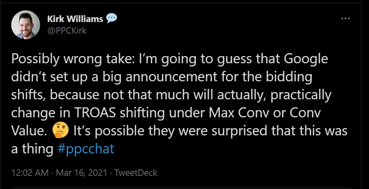Click the word Google in the tweet
This screenshot has width=369, height=189.
[x=305, y=58]
